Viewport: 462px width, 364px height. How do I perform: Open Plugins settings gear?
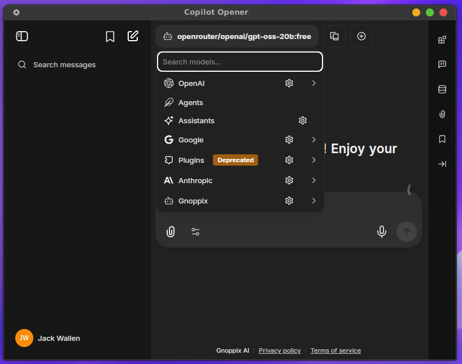click(x=289, y=160)
